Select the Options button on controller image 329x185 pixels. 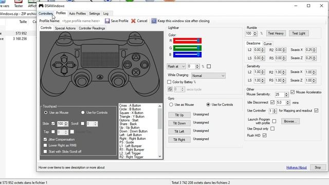pos(123,53)
